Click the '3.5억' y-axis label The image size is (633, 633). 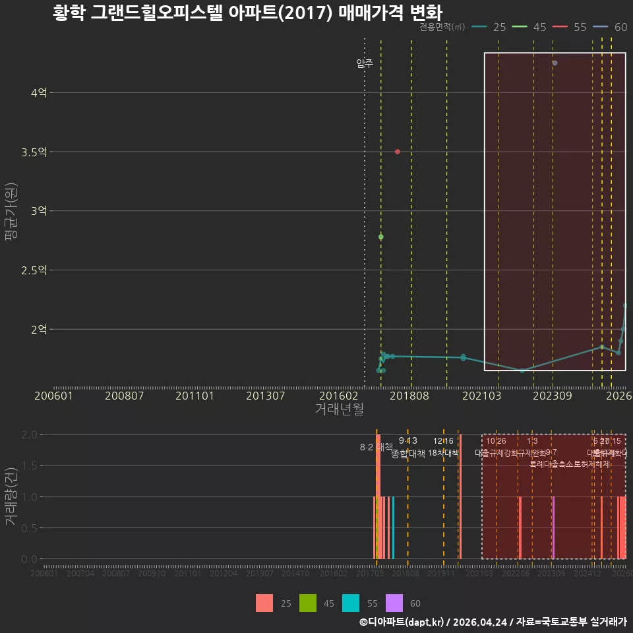click(x=34, y=152)
